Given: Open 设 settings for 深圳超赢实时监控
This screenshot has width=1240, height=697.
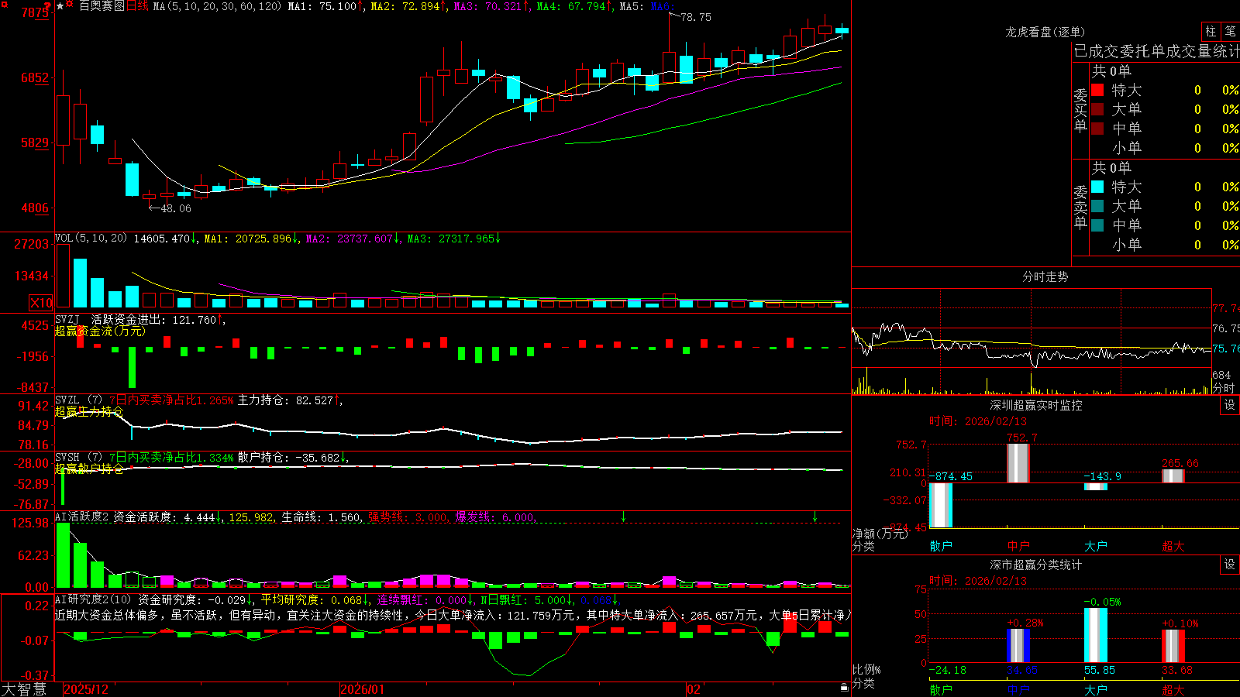Looking at the screenshot, I should tap(1230, 405).
